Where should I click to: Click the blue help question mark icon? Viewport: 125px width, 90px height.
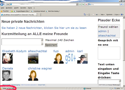122,14
